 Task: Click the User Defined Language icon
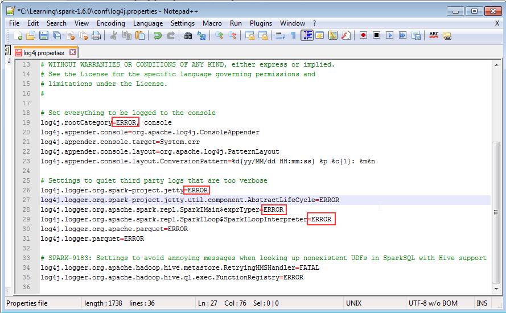[319, 35]
